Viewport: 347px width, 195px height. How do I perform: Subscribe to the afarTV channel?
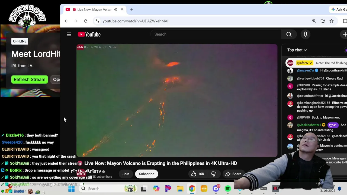(146, 174)
